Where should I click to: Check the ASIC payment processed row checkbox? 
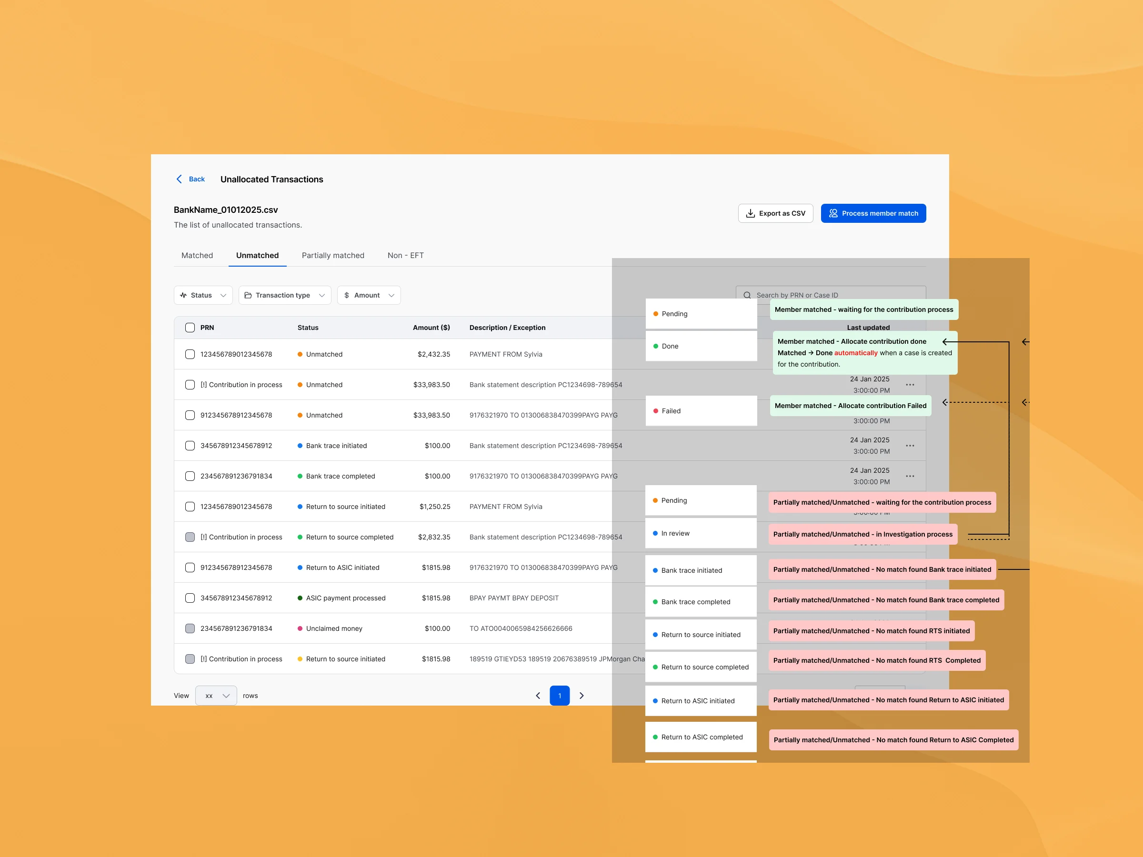(x=190, y=598)
